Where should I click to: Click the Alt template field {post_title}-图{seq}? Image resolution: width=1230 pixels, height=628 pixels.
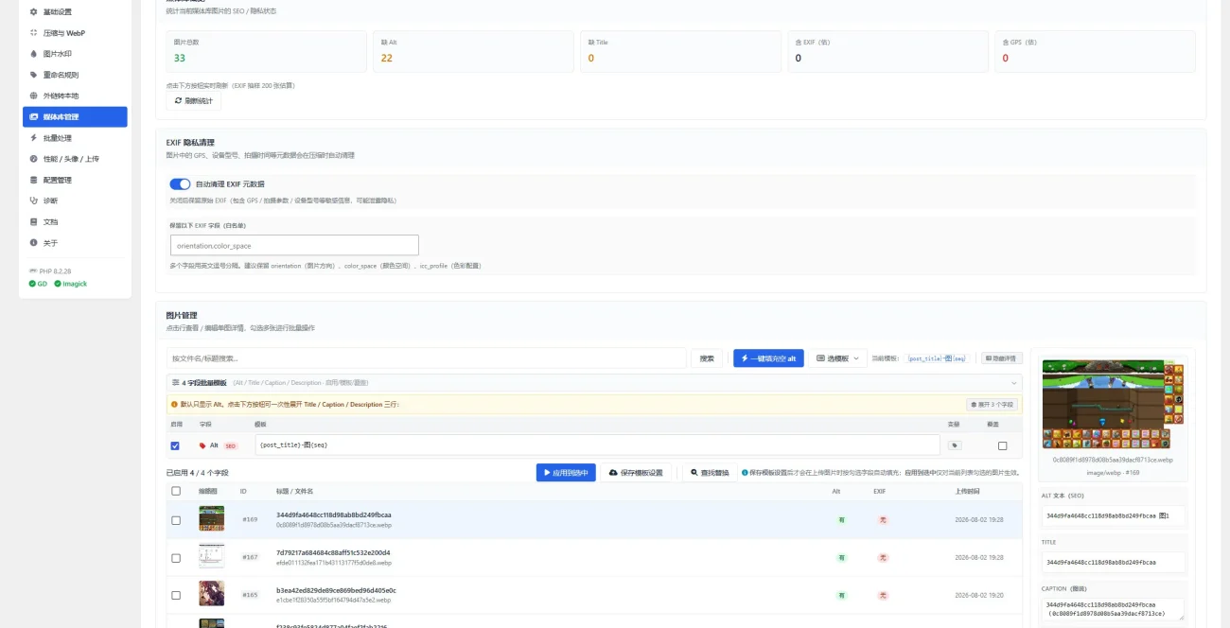tap(598, 445)
